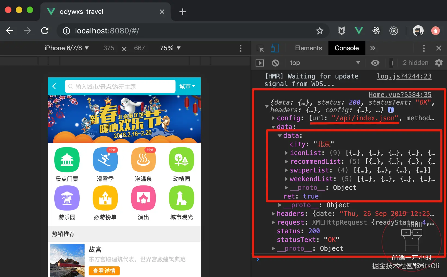The image size is (447, 277).
Task: Click the orange update arrow icon
Action: pos(436,31)
